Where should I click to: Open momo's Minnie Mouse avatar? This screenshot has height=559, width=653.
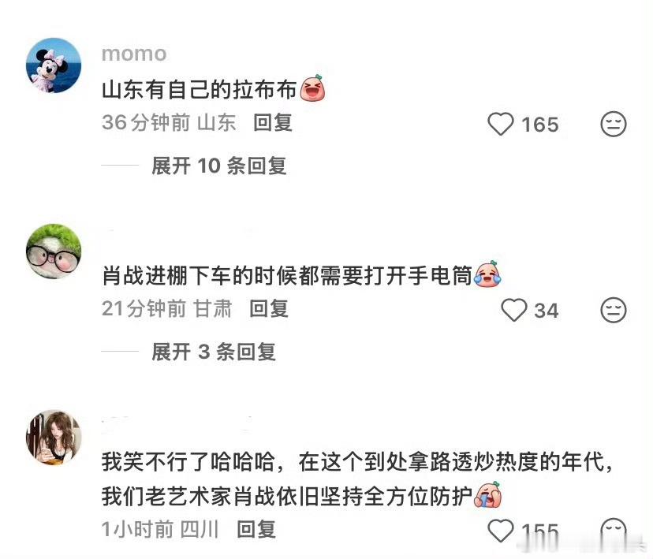(54, 65)
